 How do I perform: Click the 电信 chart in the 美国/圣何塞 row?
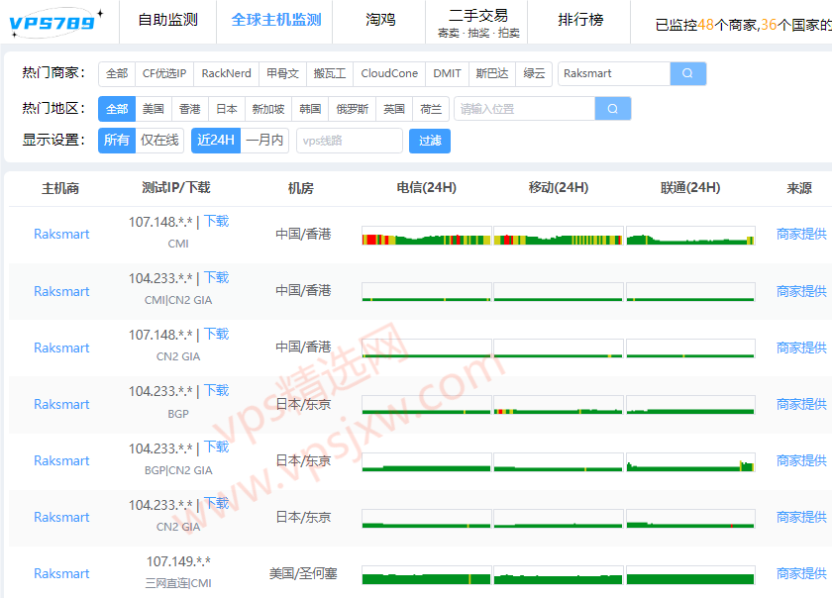[x=427, y=575]
